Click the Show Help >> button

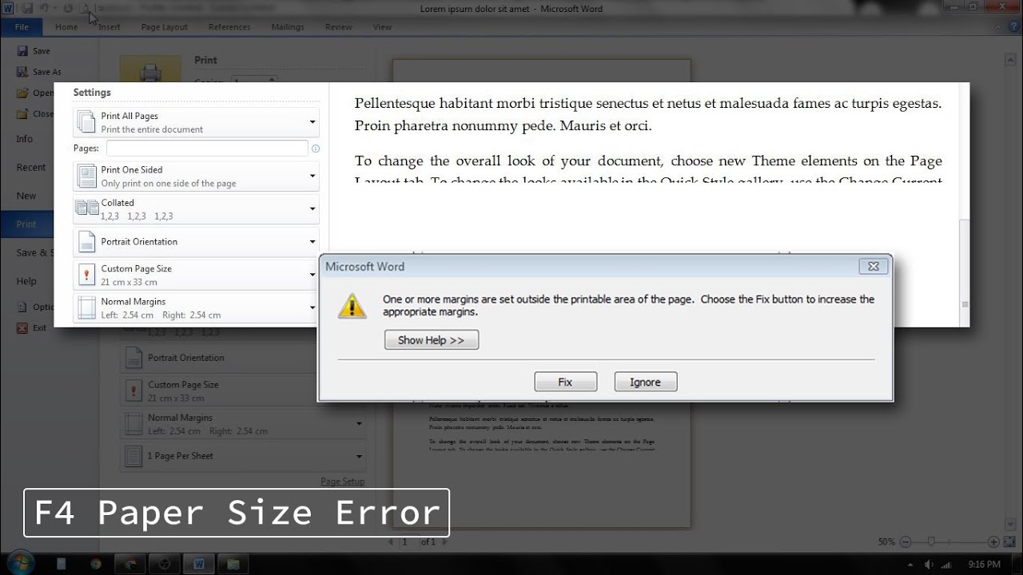pos(431,340)
